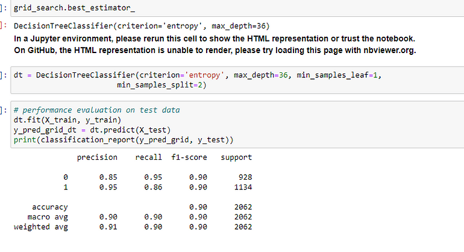Click the class 1 row label
The height and width of the screenshot is (252, 464).
click(66, 187)
